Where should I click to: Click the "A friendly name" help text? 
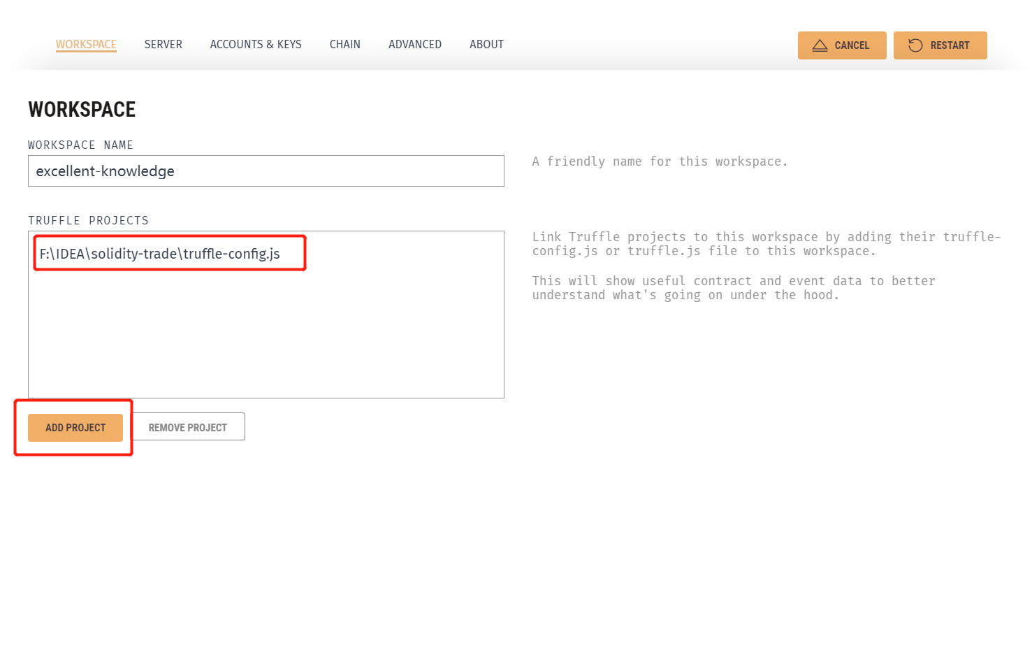pyautogui.click(x=660, y=161)
